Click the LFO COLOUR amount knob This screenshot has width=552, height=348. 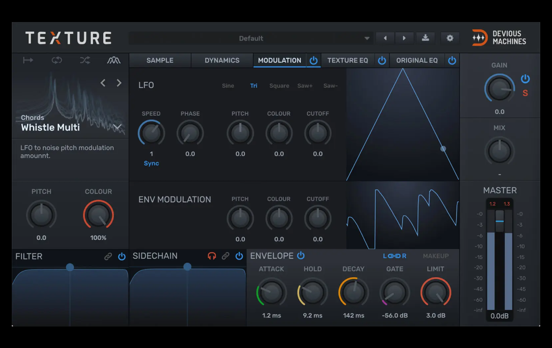pyautogui.click(x=279, y=133)
